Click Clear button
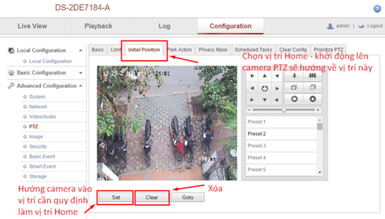Viewport: 385px width, 219px height. click(x=152, y=197)
